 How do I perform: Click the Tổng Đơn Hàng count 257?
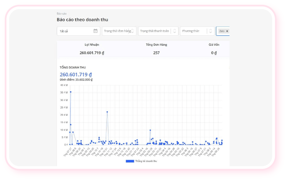[156, 53]
